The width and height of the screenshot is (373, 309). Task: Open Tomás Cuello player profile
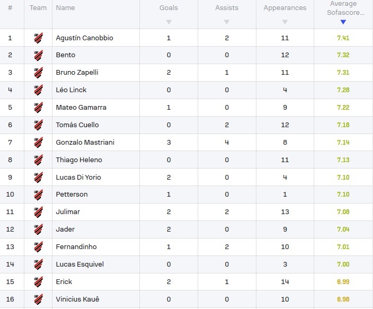(77, 125)
